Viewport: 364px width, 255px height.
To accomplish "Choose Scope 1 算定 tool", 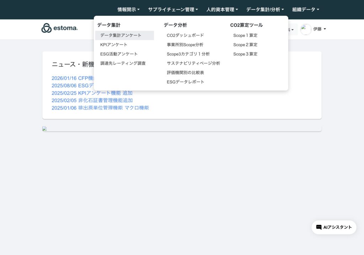I will (245, 36).
